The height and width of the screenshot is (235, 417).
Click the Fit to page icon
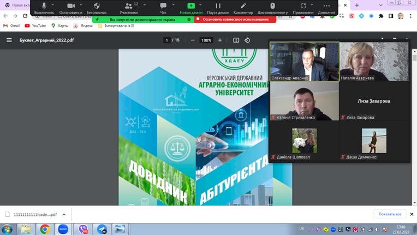236,40
